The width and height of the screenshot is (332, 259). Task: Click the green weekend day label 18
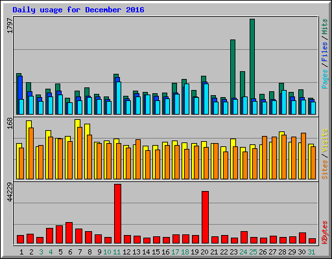point(185,252)
